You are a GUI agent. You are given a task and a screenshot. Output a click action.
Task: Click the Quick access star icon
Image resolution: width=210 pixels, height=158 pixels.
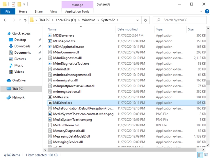(9, 33)
